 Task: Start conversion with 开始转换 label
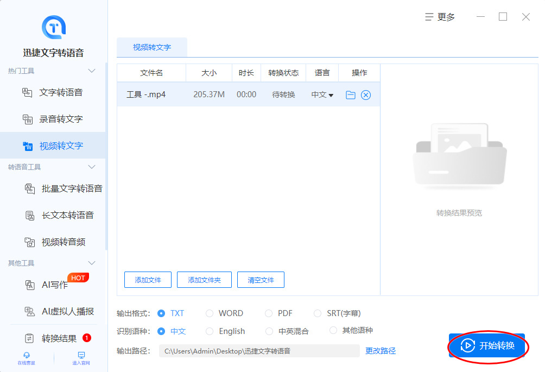coord(497,345)
